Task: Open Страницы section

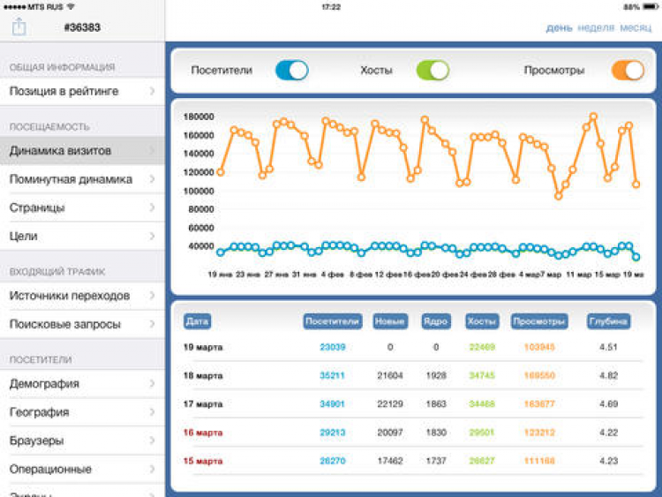Action: pyautogui.click(x=82, y=207)
